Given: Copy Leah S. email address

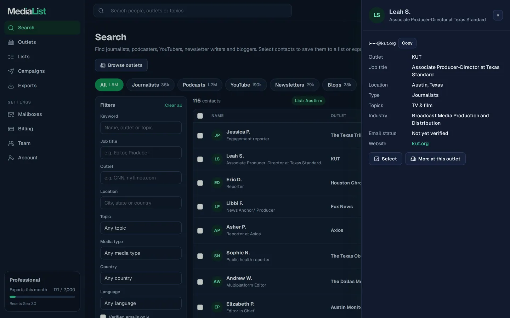Looking at the screenshot, I should pyautogui.click(x=407, y=43).
